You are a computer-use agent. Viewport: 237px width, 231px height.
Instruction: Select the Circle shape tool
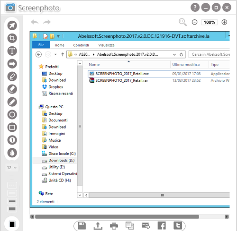(x=12, y=115)
